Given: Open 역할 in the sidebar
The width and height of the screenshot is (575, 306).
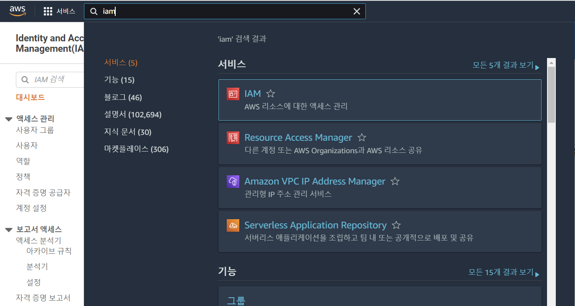Looking at the screenshot, I should 23,161.
